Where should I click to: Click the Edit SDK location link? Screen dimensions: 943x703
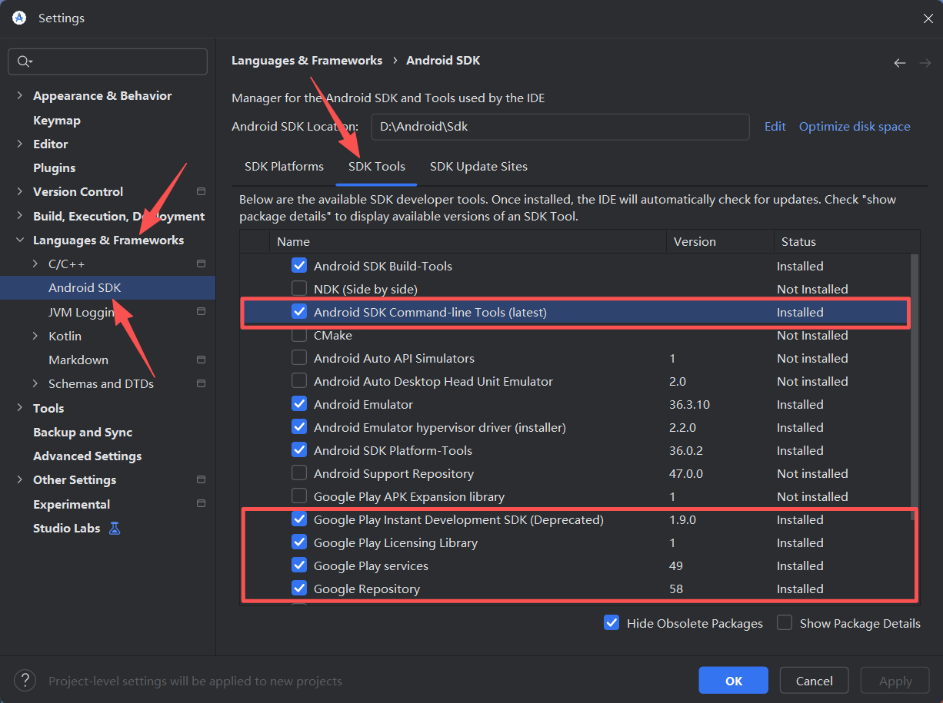(775, 126)
